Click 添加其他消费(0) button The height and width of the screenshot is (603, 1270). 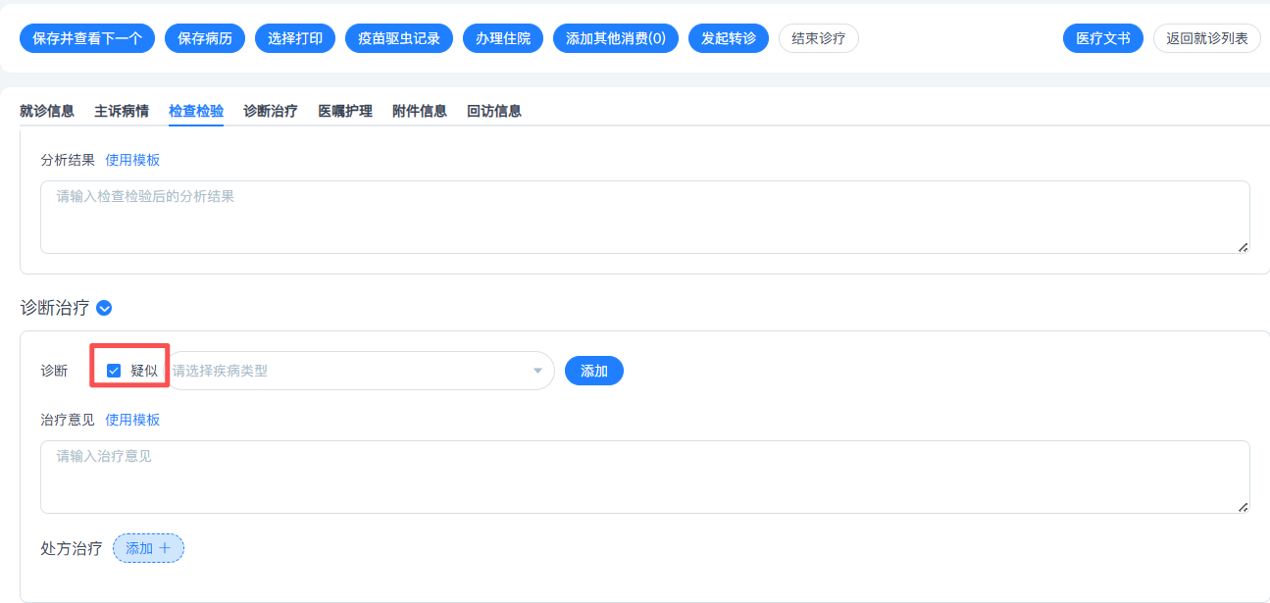coord(616,38)
